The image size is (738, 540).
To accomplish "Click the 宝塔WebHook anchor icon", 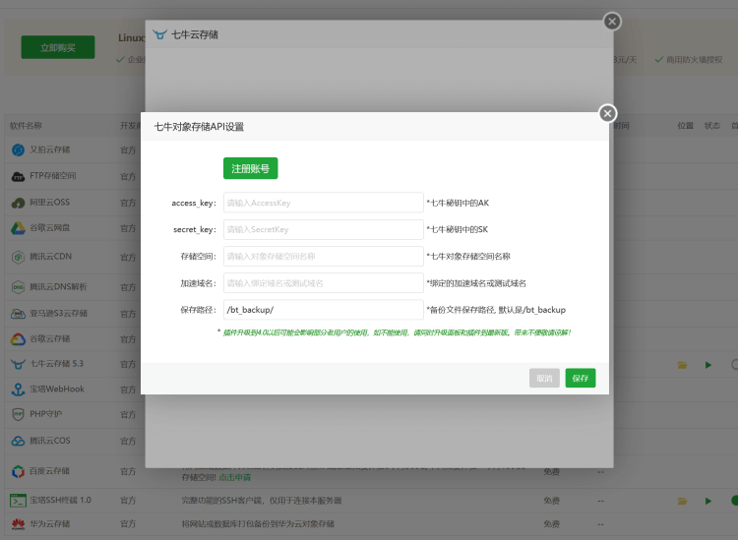I will coord(18,390).
